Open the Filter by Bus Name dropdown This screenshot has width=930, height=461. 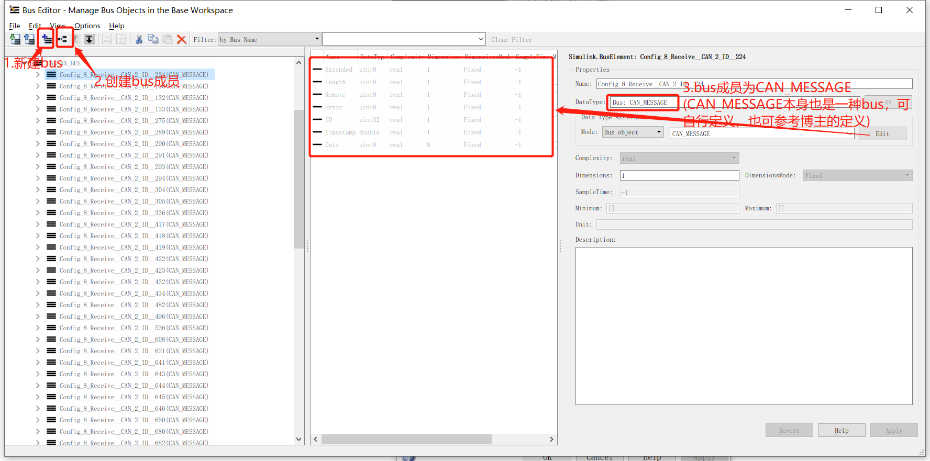[269, 39]
